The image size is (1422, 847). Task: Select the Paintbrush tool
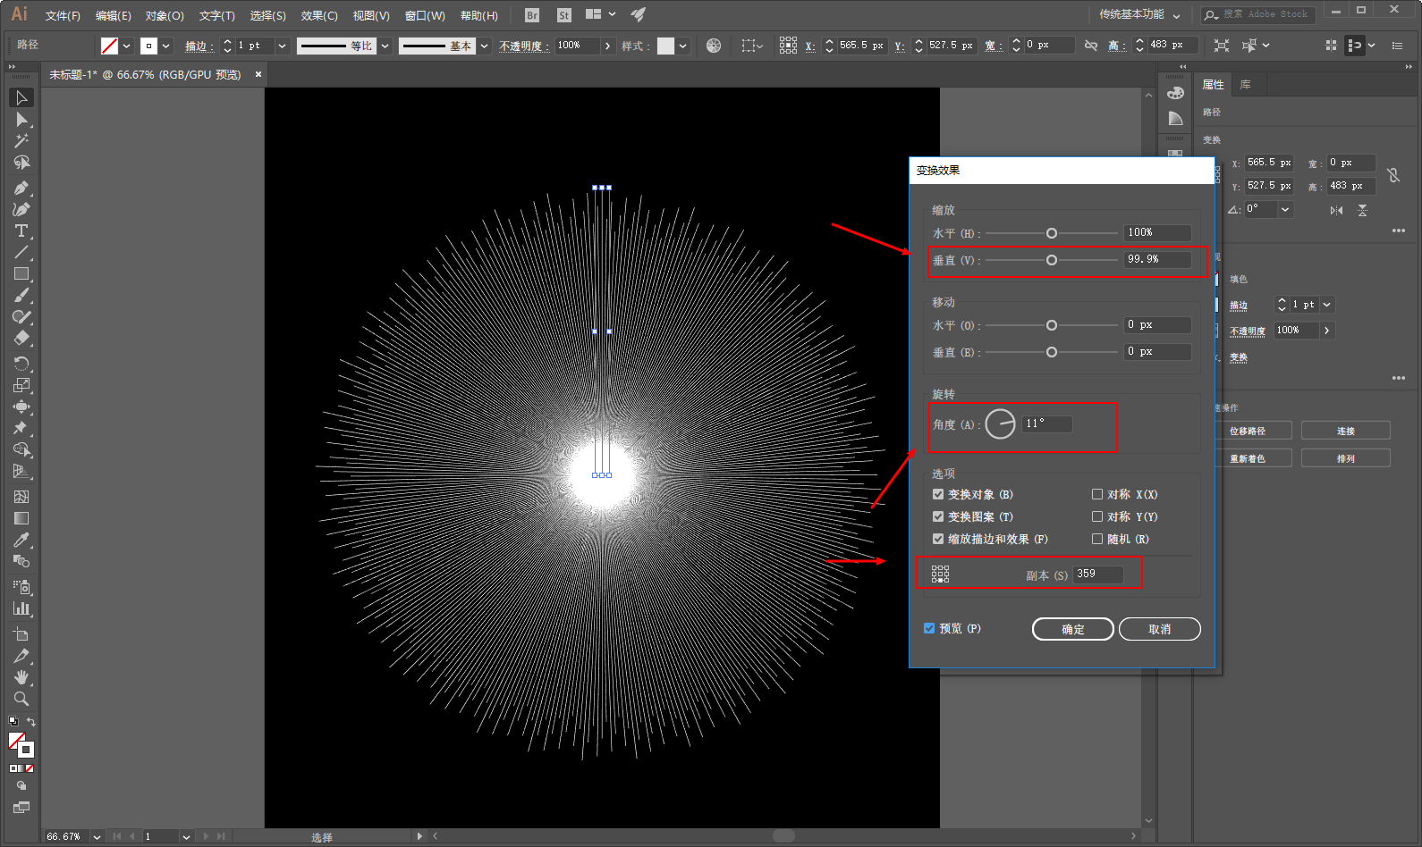click(21, 296)
